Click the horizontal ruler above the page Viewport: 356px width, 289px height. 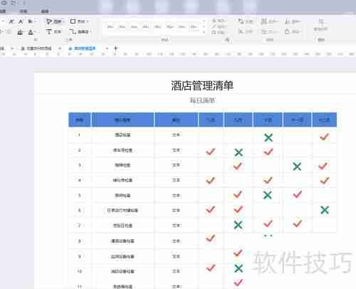click(178, 54)
